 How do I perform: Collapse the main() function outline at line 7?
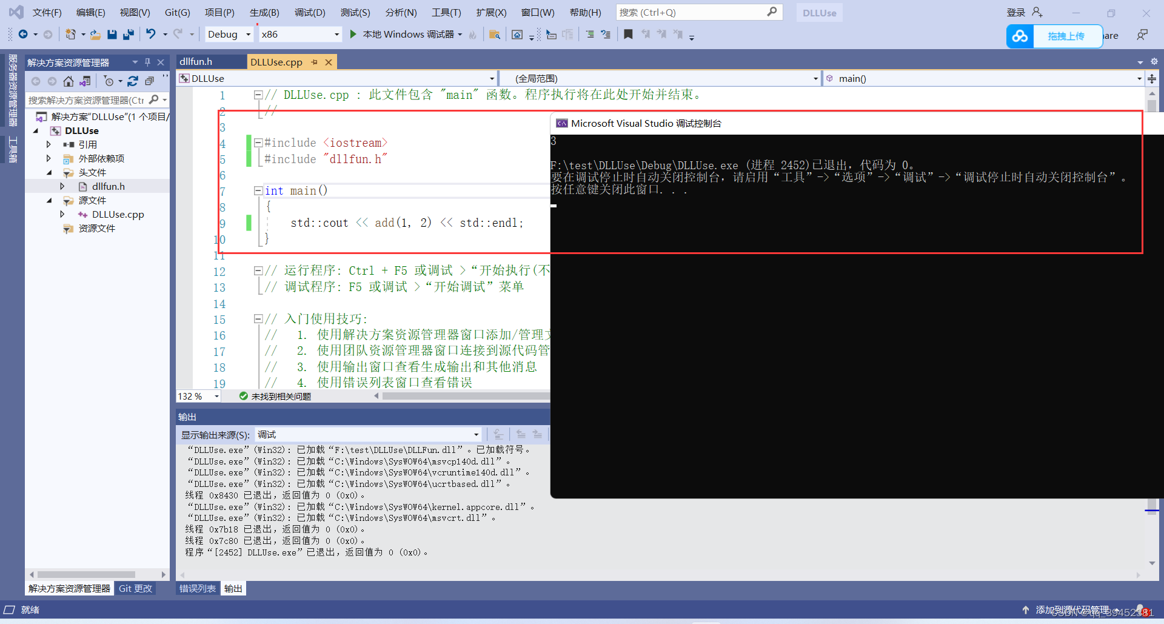click(x=258, y=190)
